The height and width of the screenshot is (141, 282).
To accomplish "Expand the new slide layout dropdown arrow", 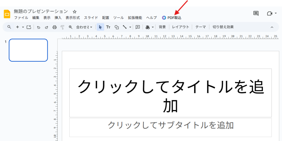I will coord(23,27).
